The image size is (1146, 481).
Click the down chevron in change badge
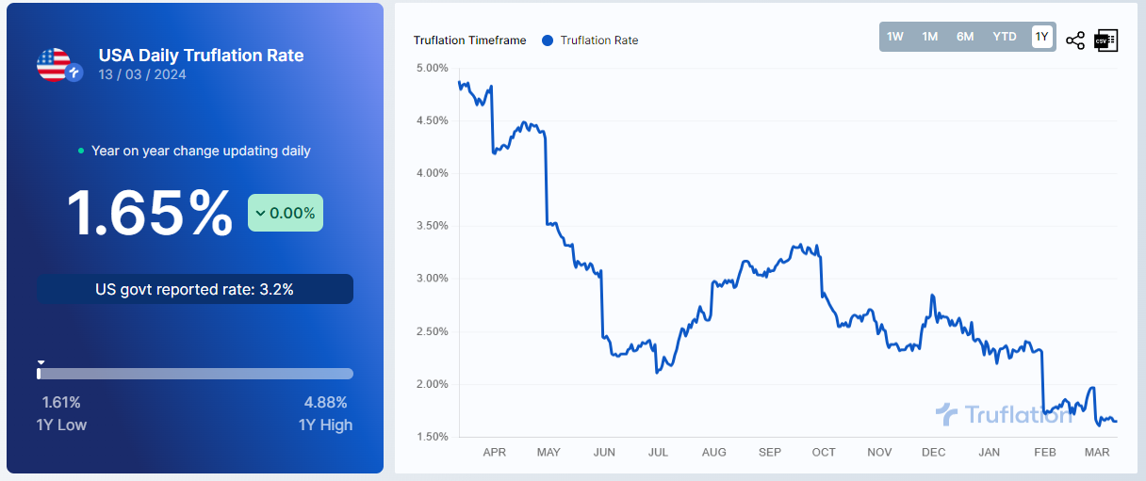click(260, 214)
